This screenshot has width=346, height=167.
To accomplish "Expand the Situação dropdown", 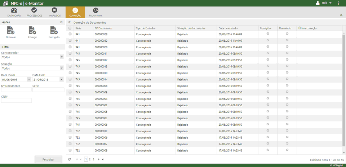I will click(62, 68).
